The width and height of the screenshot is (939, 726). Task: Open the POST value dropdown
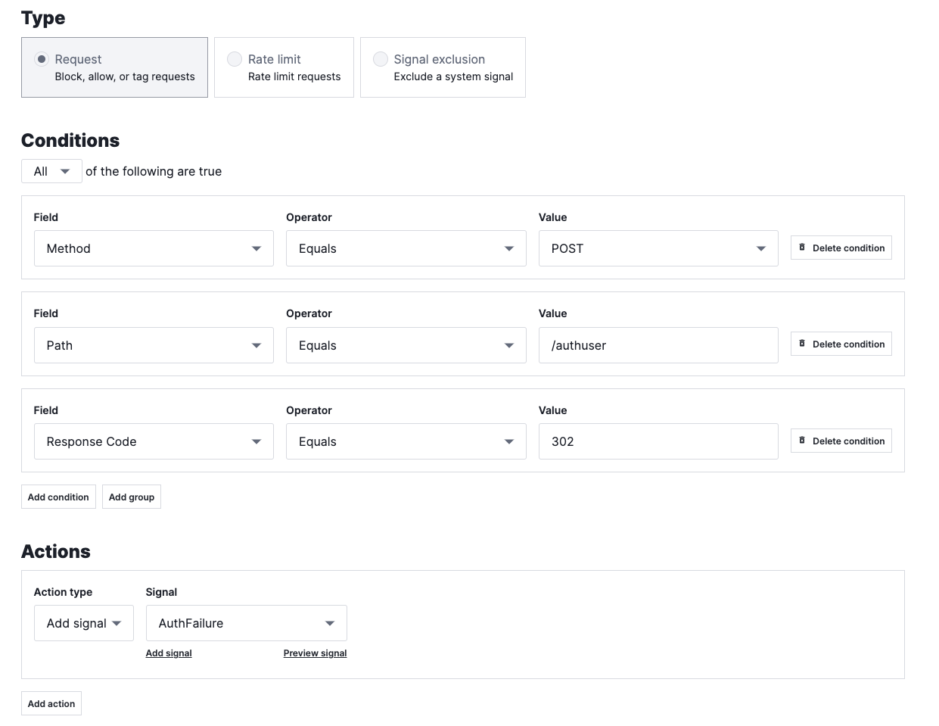[658, 248]
